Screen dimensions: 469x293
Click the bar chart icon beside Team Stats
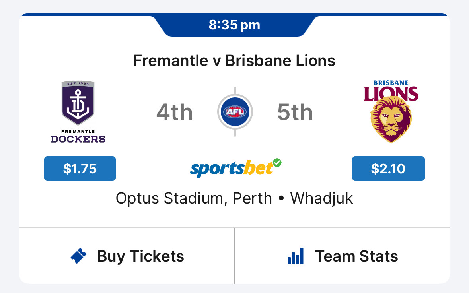(x=296, y=256)
